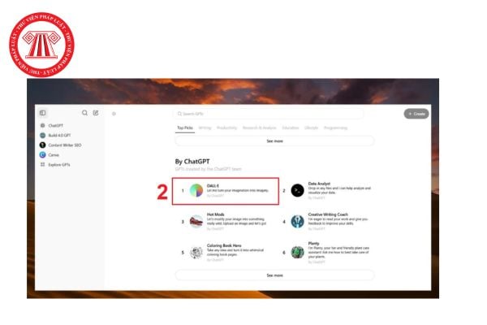The width and height of the screenshot is (487, 325).
Task: Start a new chat with the compose icon
Action: click(x=96, y=113)
